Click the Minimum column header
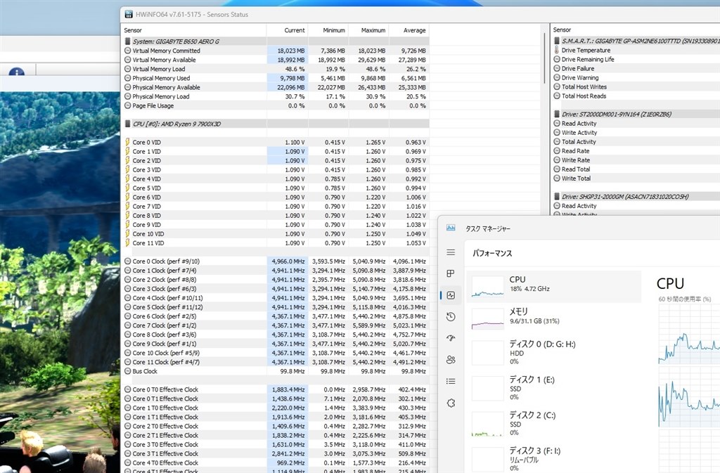The image size is (720, 473). pyautogui.click(x=328, y=30)
